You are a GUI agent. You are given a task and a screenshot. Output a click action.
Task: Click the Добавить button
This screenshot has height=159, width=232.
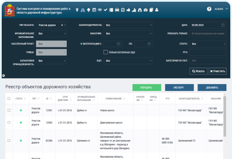(212, 87)
